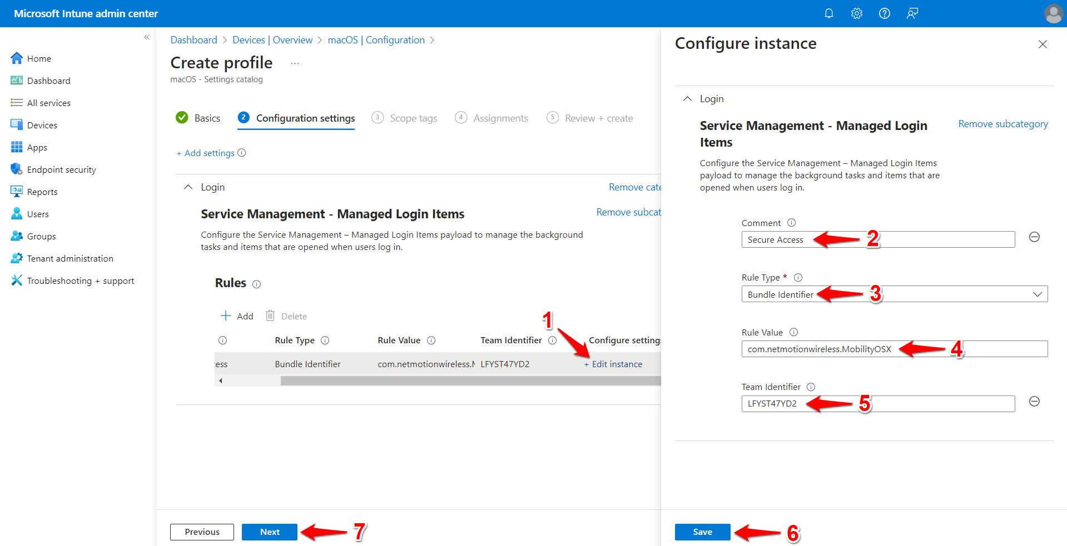1067x546 pixels.
Task: Close the Configure instance panel
Action: pos(1043,44)
